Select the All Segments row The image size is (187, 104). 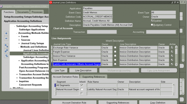[67, 85]
